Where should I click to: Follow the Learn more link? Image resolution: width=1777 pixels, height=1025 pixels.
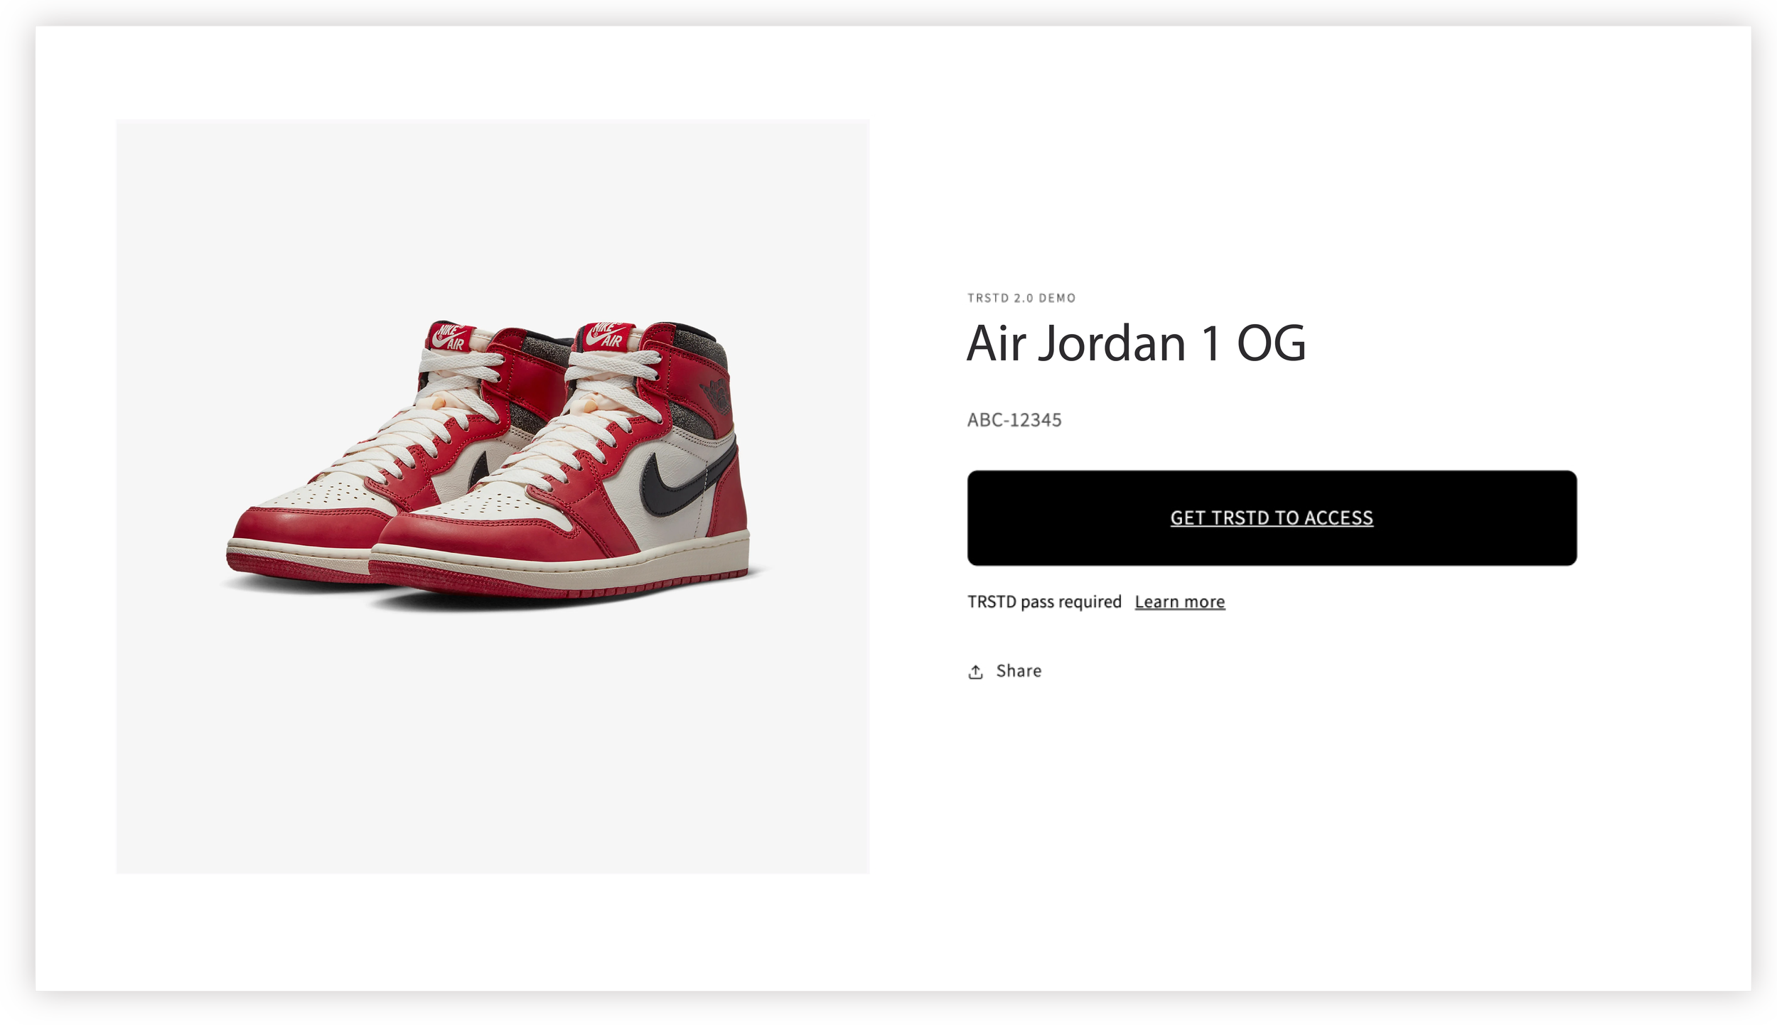1179,602
